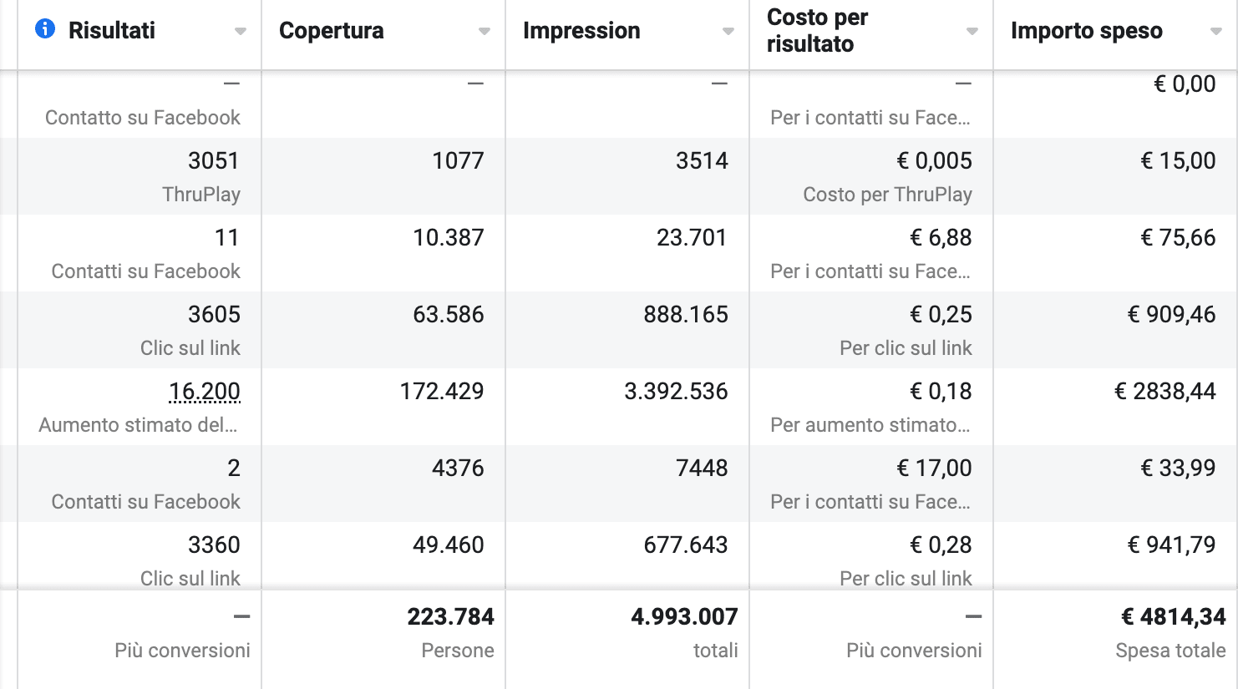Select the 3051 ThruPlay results cell
The height and width of the screenshot is (689, 1238).
coord(213,160)
